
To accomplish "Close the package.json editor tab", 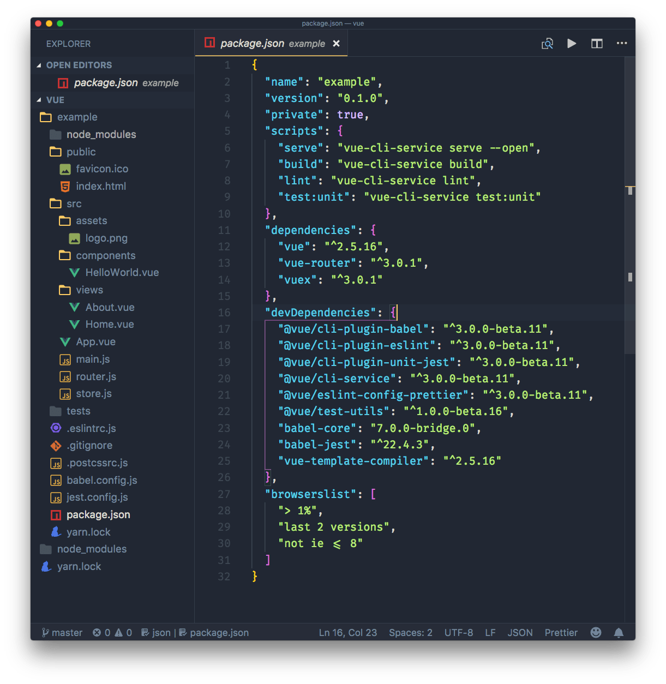I will [x=337, y=44].
